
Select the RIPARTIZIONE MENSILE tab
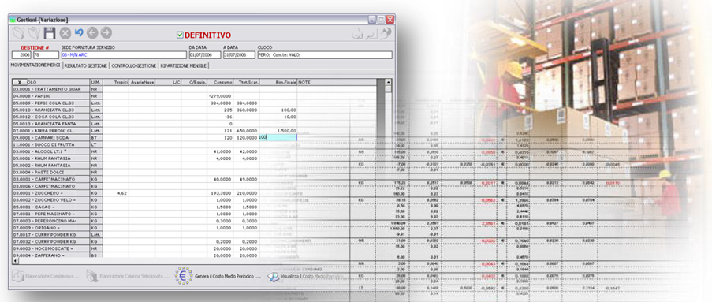coord(183,66)
